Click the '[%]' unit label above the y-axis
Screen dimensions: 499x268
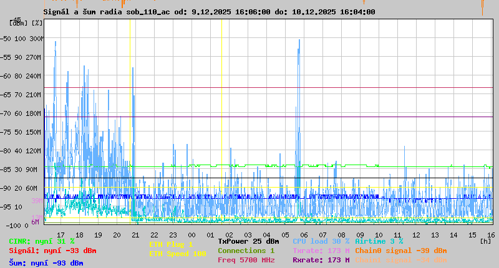click(37, 23)
